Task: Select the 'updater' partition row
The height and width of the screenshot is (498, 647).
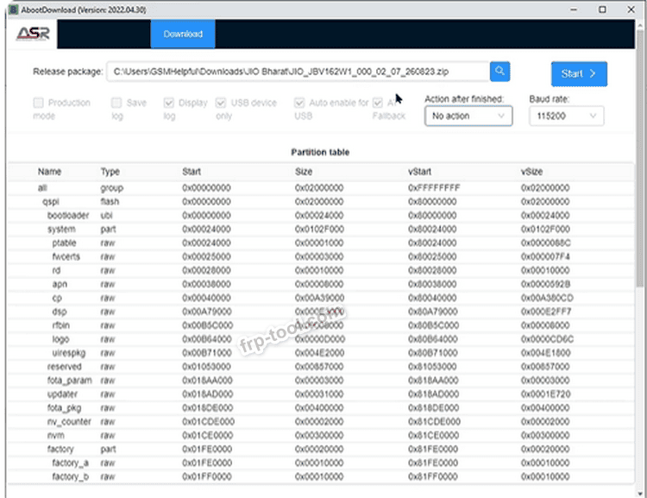Action: [x=321, y=394]
